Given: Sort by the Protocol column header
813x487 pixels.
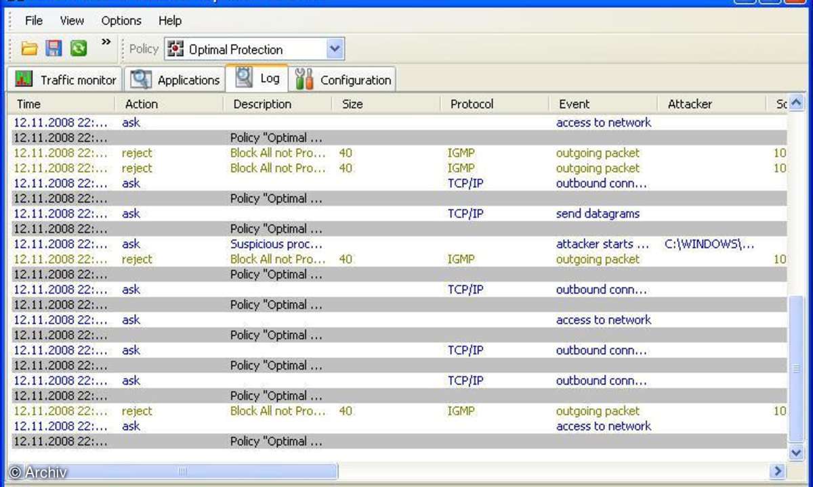Looking at the screenshot, I should [x=495, y=104].
